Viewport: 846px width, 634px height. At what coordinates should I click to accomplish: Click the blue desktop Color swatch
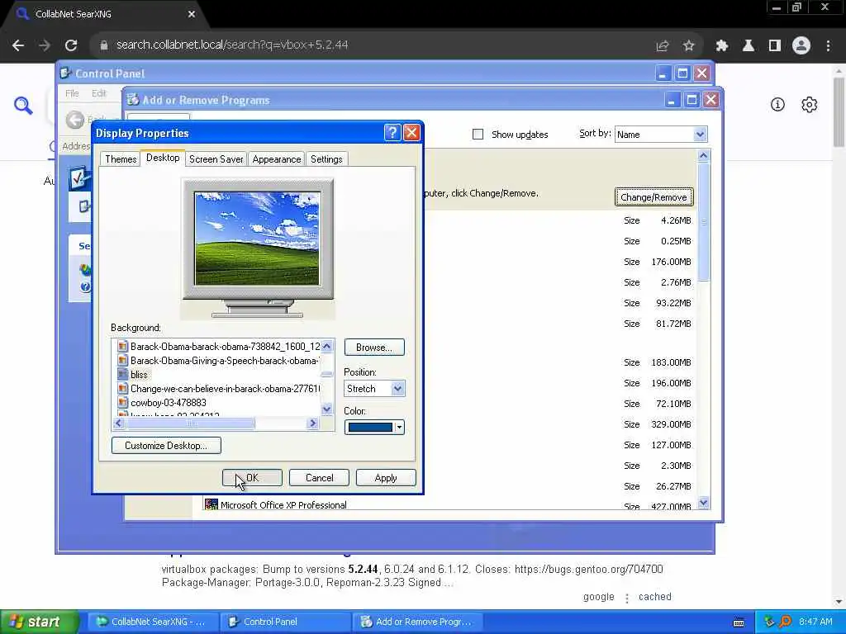[x=370, y=428]
